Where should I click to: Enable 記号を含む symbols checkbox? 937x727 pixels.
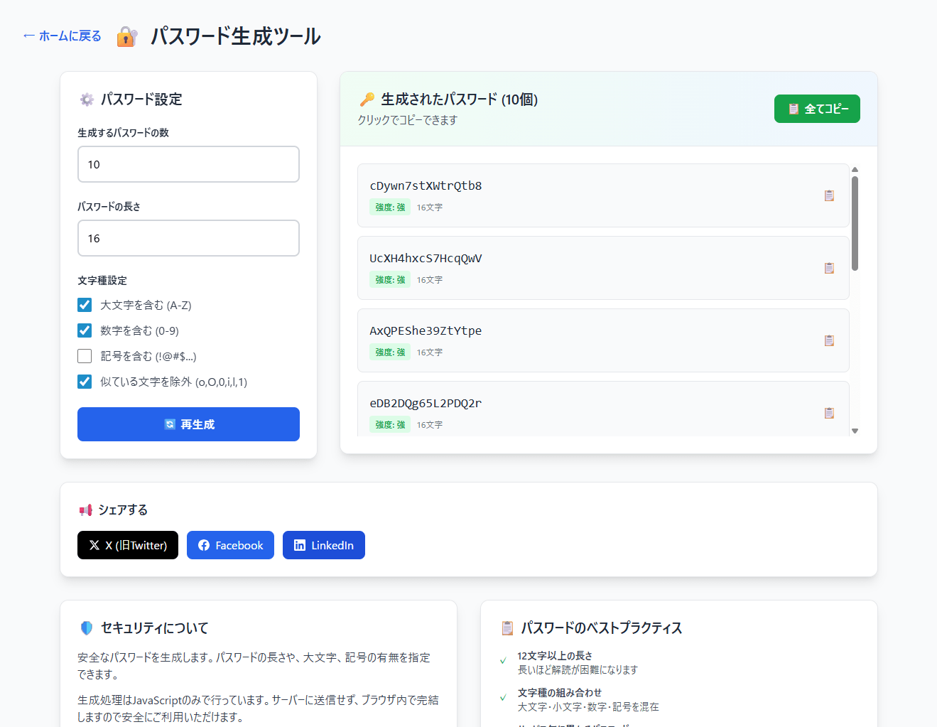click(85, 356)
